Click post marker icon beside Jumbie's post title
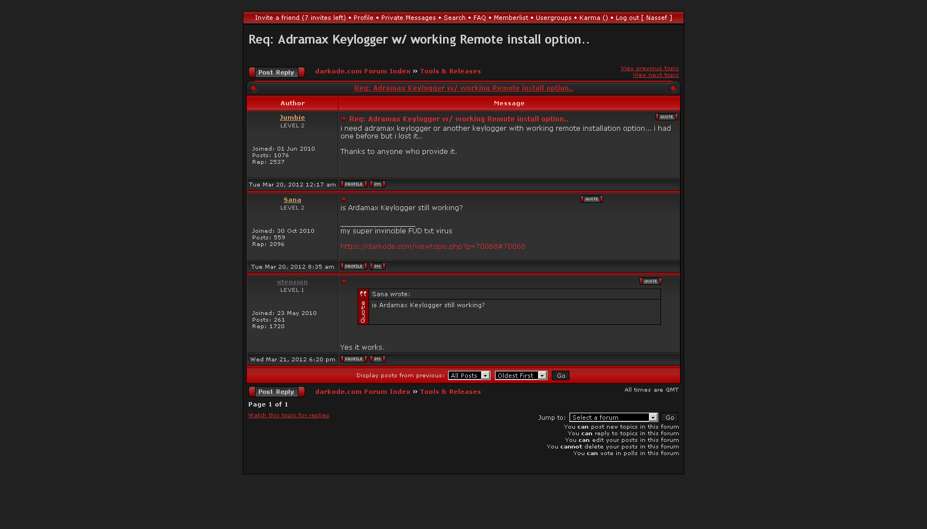Viewport: 927px width, 529px height. point(344,119)
